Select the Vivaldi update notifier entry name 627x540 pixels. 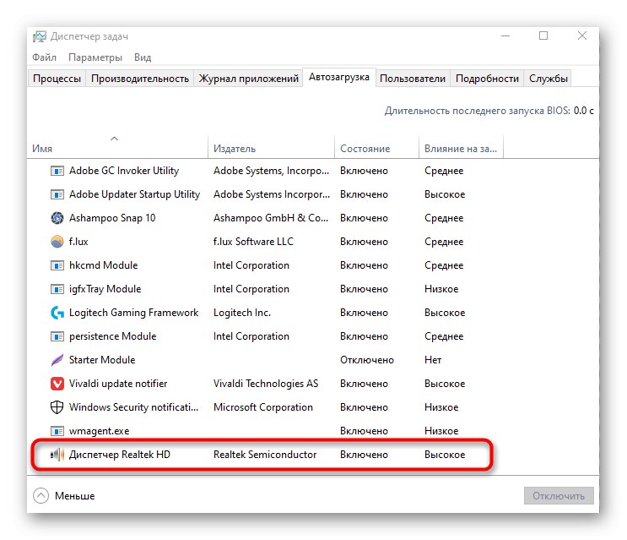tap(118, 384)
